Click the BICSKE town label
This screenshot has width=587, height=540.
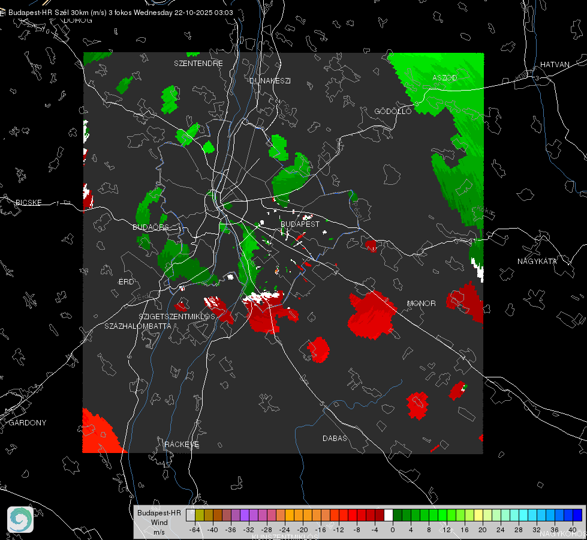point(29,202)
